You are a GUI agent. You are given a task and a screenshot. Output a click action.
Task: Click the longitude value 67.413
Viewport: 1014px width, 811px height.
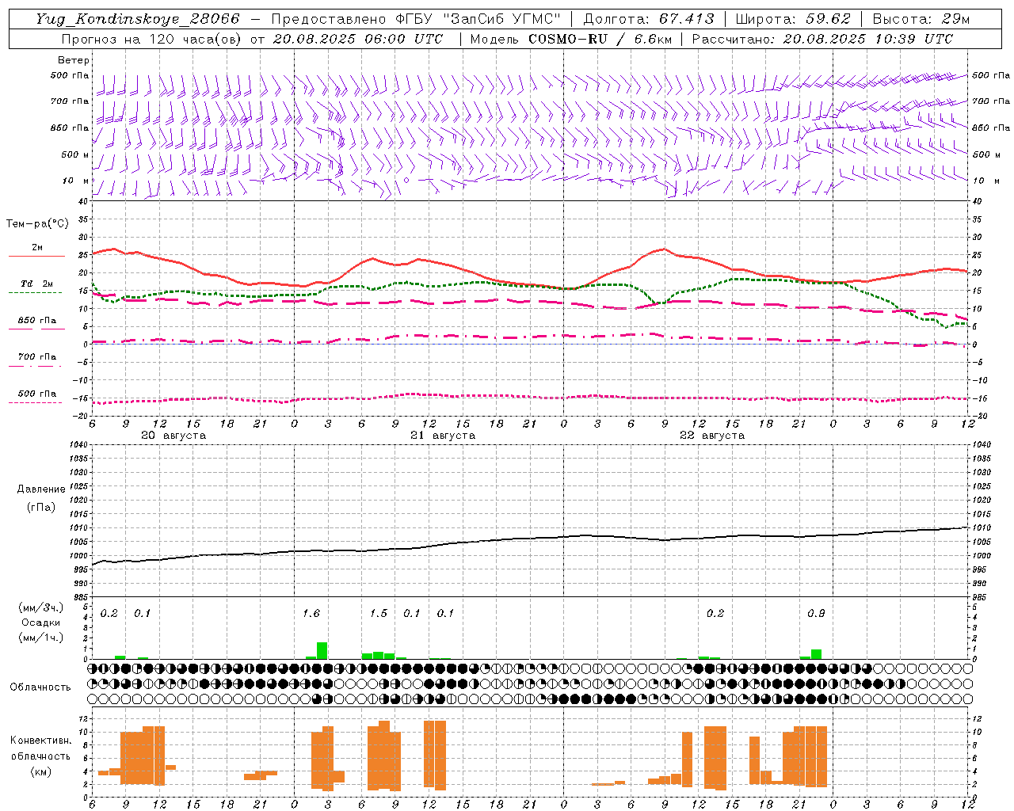tap(686, 19)
